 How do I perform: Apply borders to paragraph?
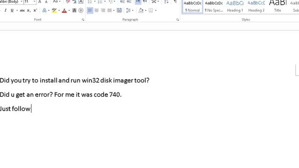[150, 10]
